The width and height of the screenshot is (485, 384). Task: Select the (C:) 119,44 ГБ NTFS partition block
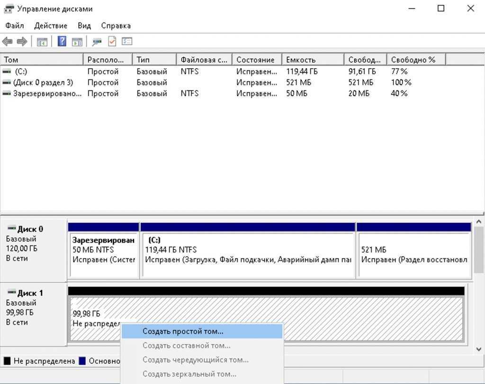click(248, 254)
